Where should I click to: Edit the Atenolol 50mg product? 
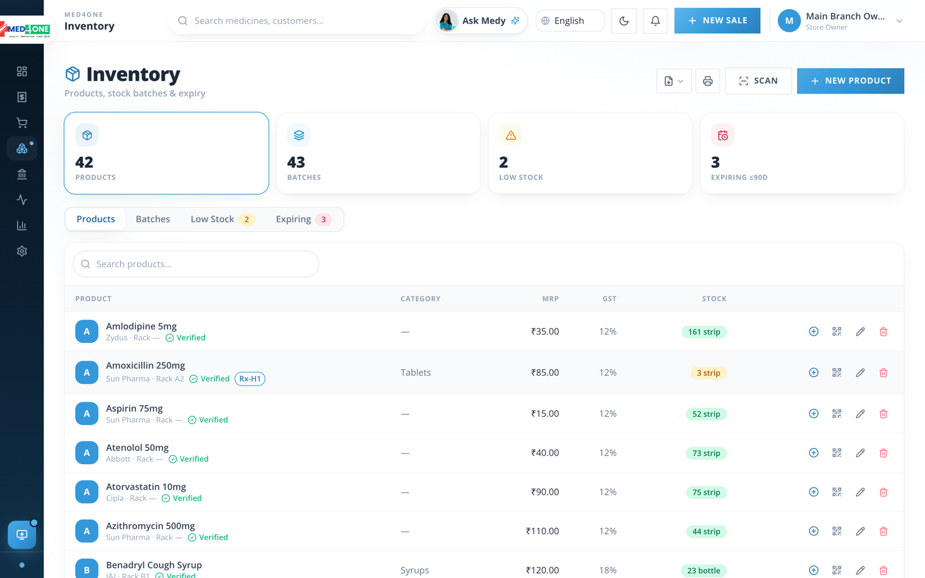(860, 453)
